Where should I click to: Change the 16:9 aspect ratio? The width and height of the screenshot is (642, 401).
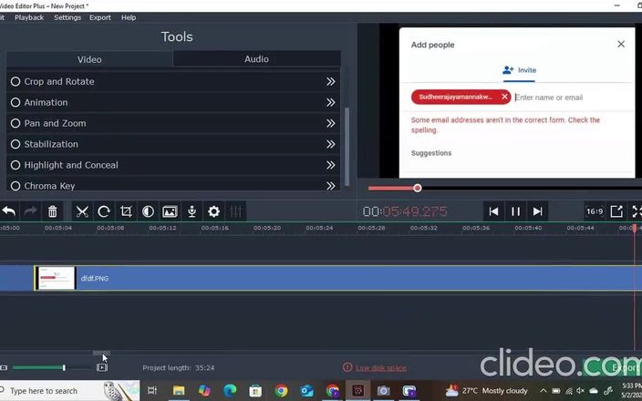click(595, 211)
